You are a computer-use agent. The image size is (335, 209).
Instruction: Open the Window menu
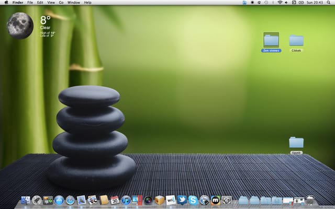pyautogui.click(x=73, y=3)
